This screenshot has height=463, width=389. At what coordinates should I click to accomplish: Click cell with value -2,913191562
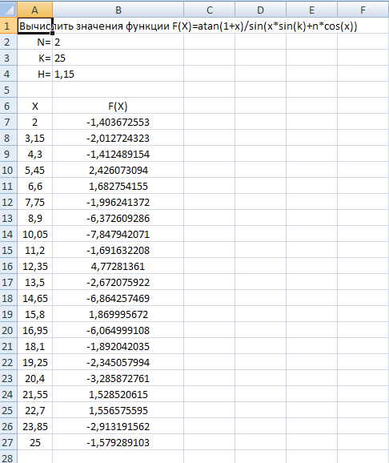pos(118,426)
